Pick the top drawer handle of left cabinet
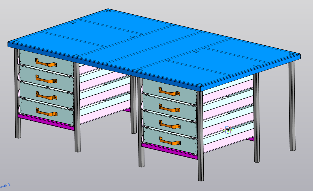 point(46,62)
